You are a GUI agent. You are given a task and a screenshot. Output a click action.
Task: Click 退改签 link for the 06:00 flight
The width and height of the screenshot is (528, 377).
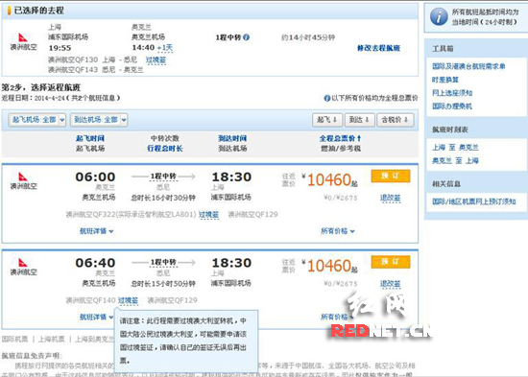click(x=391, y=199)
